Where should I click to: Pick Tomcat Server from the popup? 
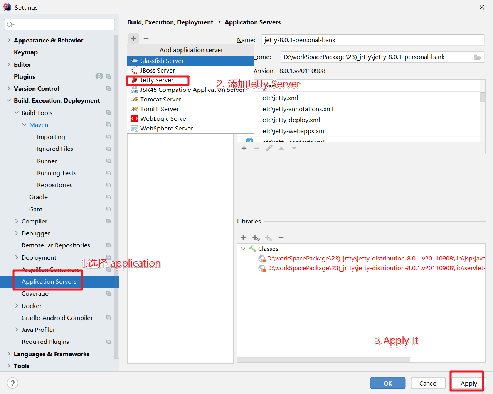[190, 99]
